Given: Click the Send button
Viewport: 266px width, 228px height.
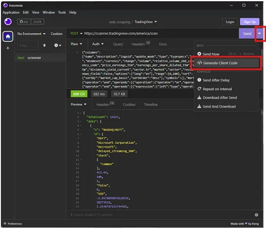Looking at the screenshot, I should coord(247,34).
